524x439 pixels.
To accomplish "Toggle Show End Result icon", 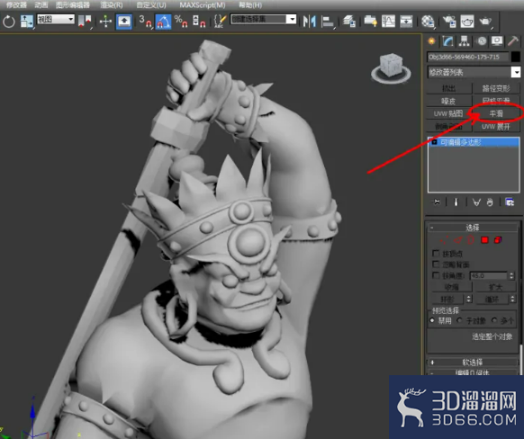I will click(x=456, y=202).
